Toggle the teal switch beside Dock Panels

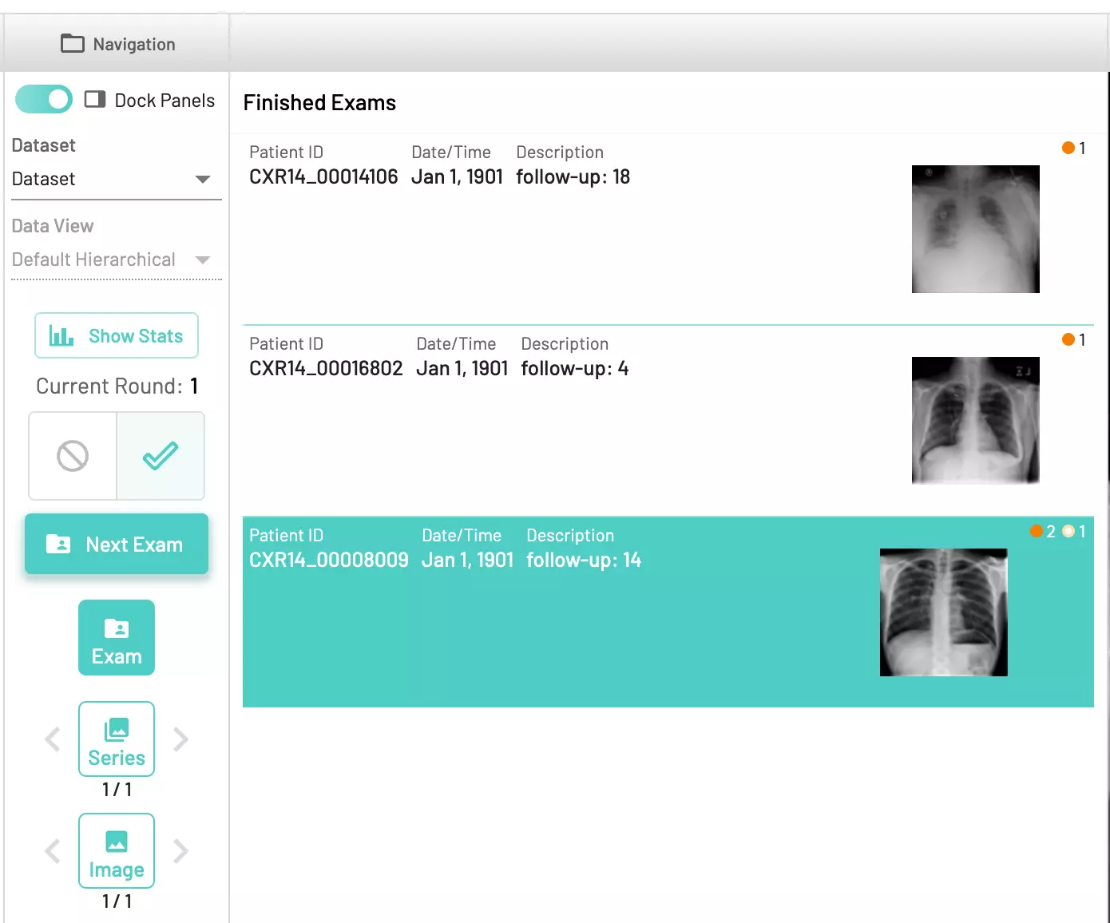coord(44,100)
